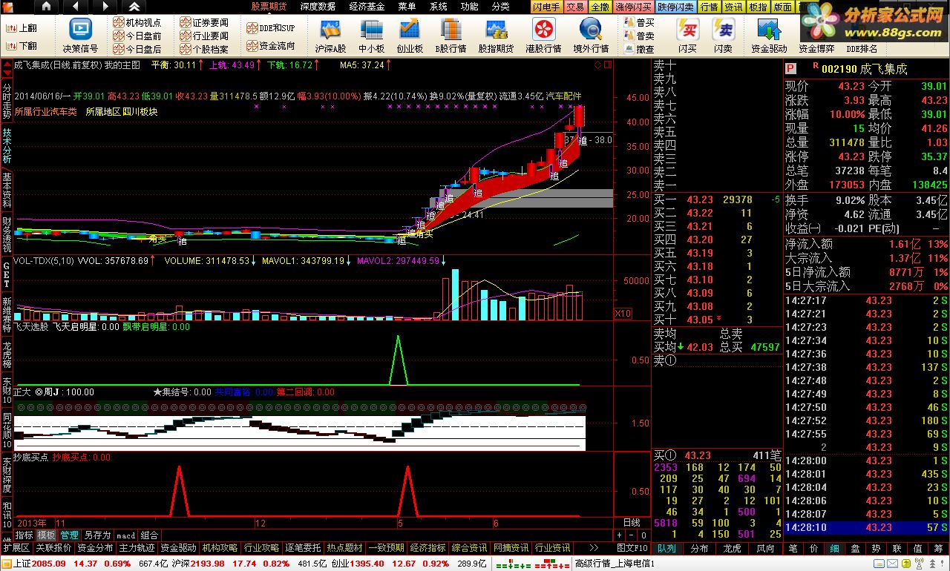Open the 一致预期 bottom tab
The width and height of the screenshot is (950, 571).
pyautogui.click(x=387, y=548)
